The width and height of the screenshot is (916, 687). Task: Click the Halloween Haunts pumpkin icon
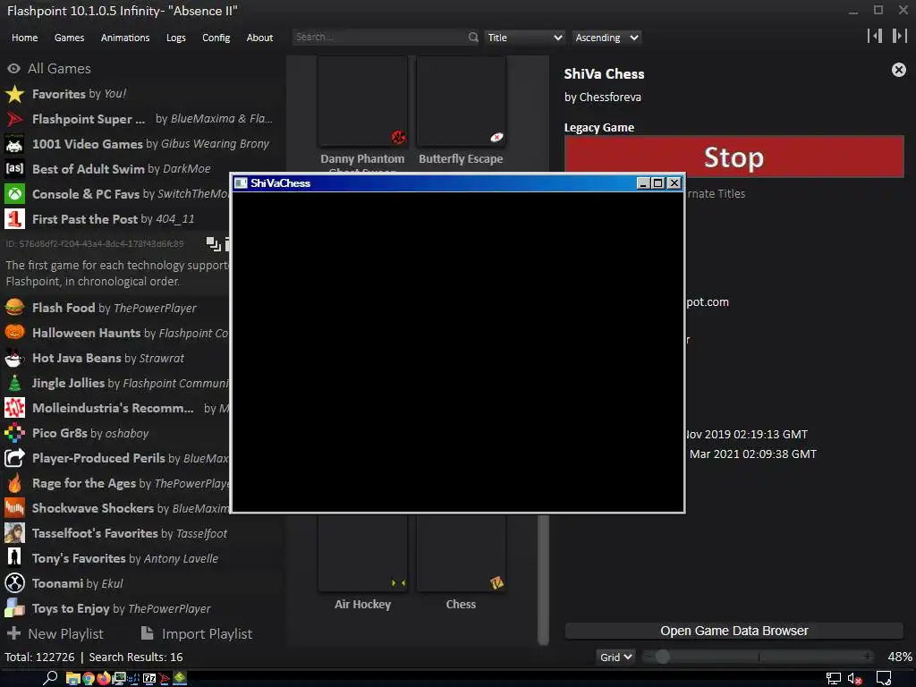point(14,333)
